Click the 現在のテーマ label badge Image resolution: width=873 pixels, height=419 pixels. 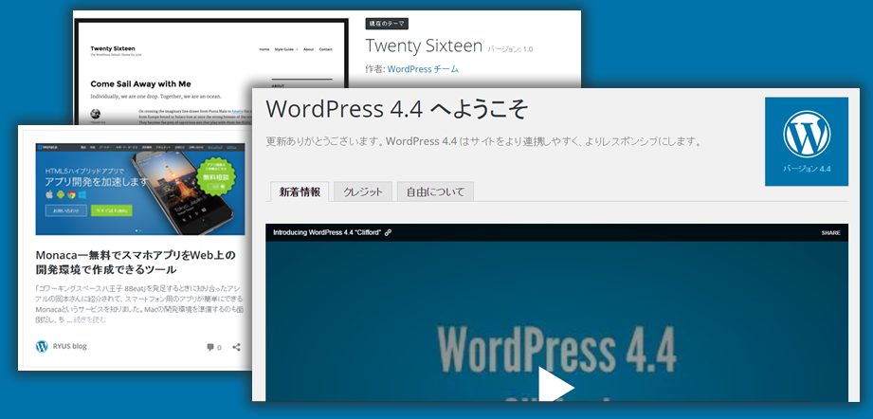pos(387,24)
